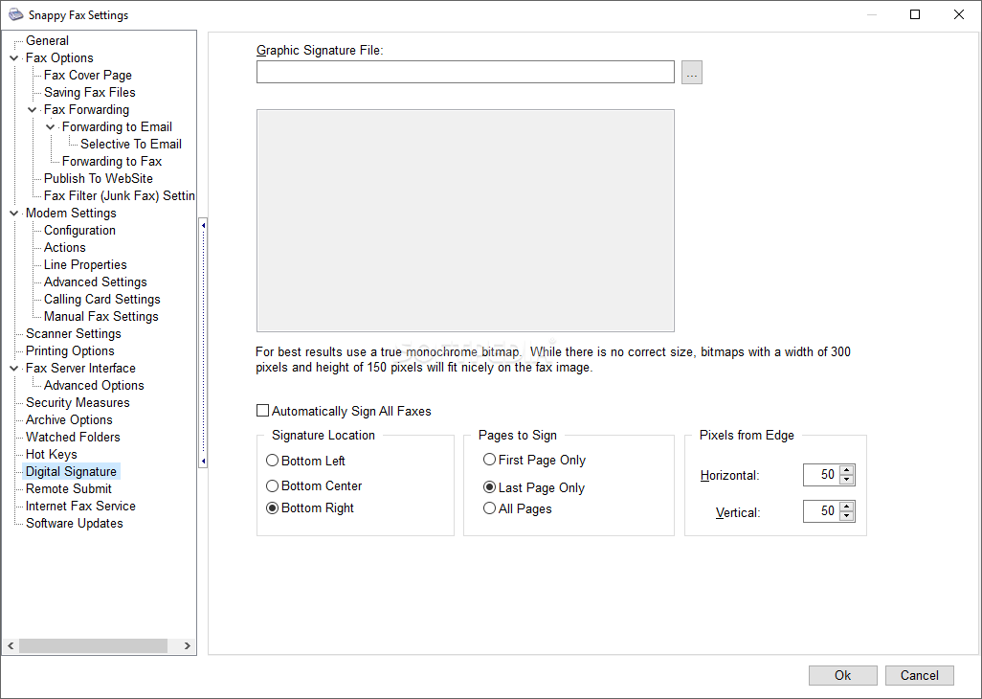
Task: Open Software Updates settings
Action: 74,523
